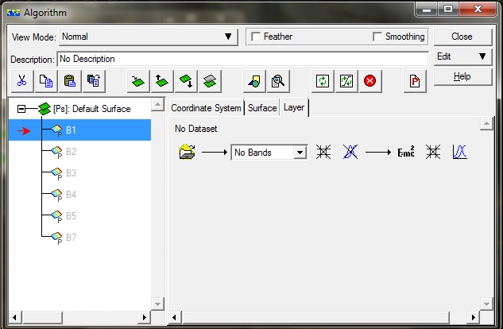Click the B3 pseudocolor layer icon

(56, 173)
